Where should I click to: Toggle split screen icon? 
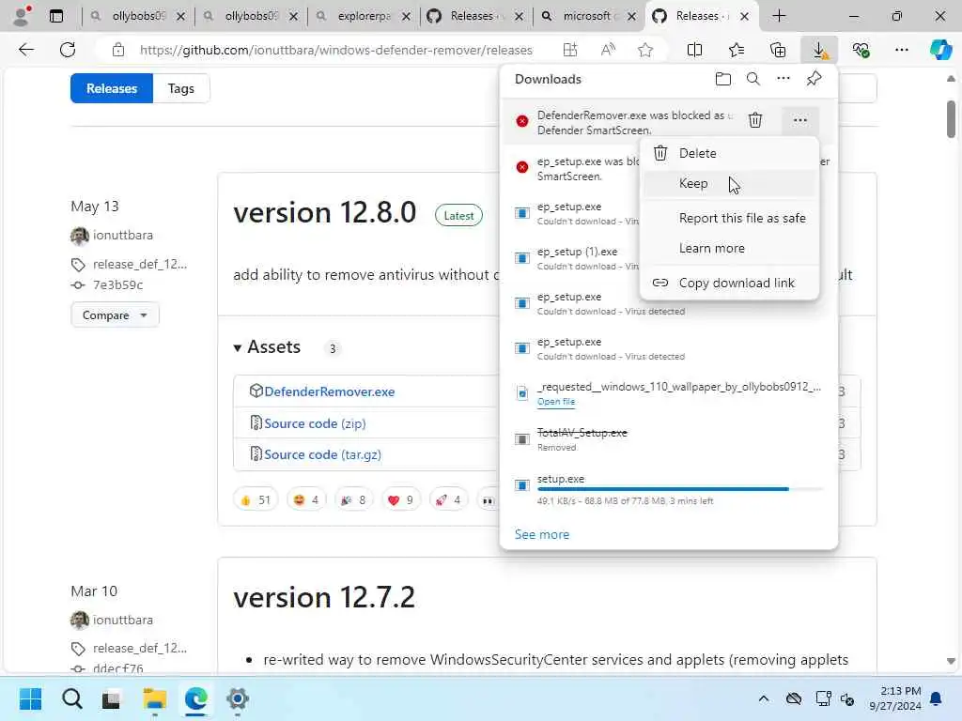694,50
